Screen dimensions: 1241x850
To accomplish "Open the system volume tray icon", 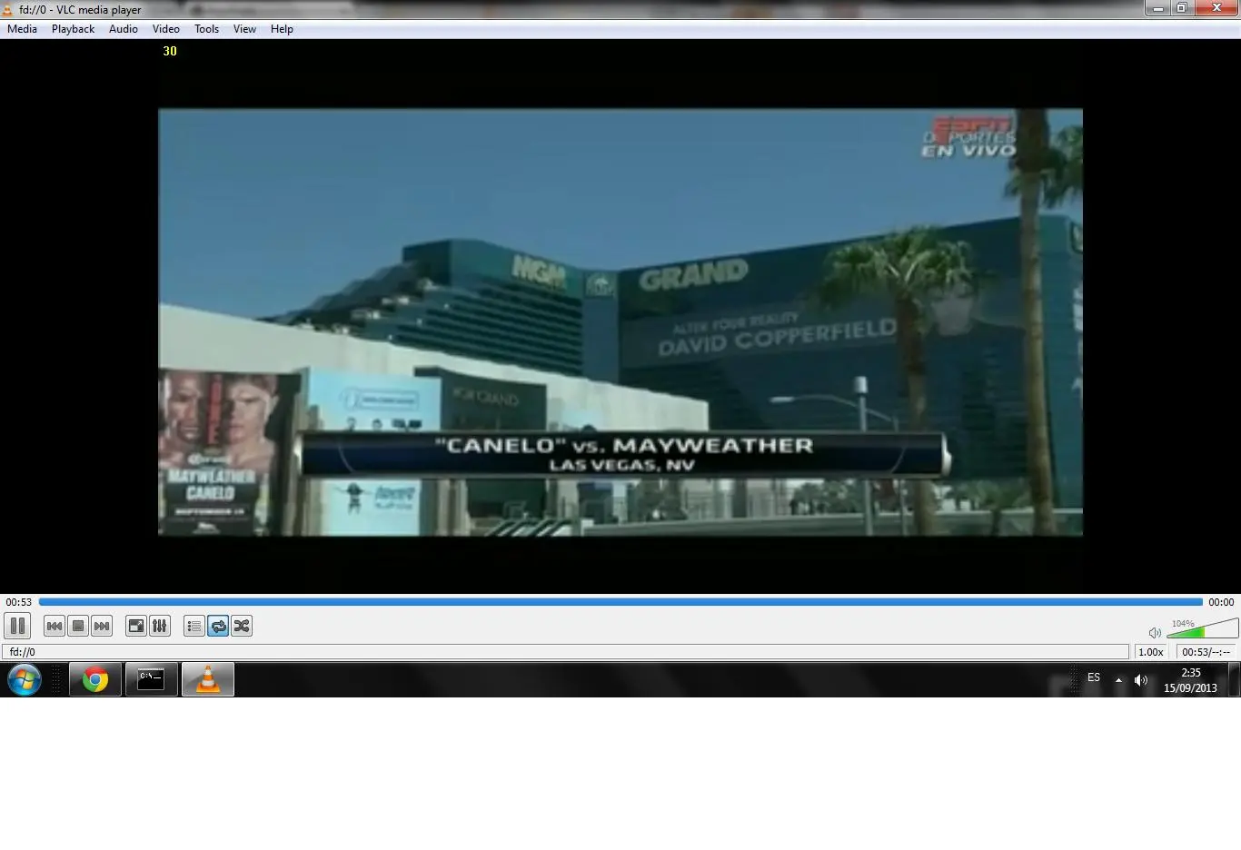I will pyautogui.click(x=1141, y=679).
